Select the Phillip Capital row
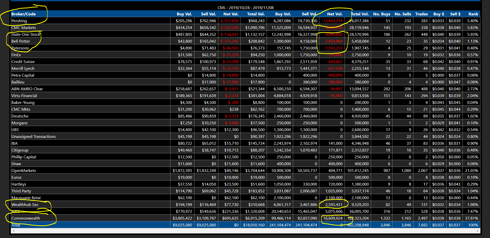Viewport: 490px width, 238px height. click(x=246, y=157)
